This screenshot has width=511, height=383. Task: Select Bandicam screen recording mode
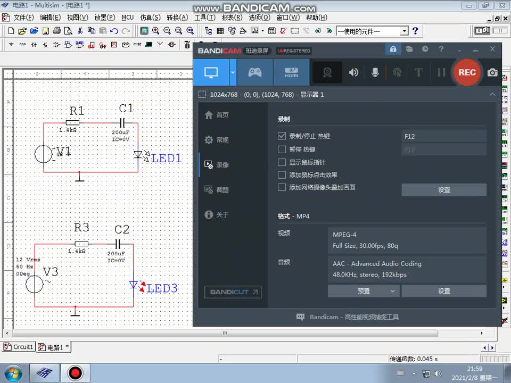(x=211, y=72)
